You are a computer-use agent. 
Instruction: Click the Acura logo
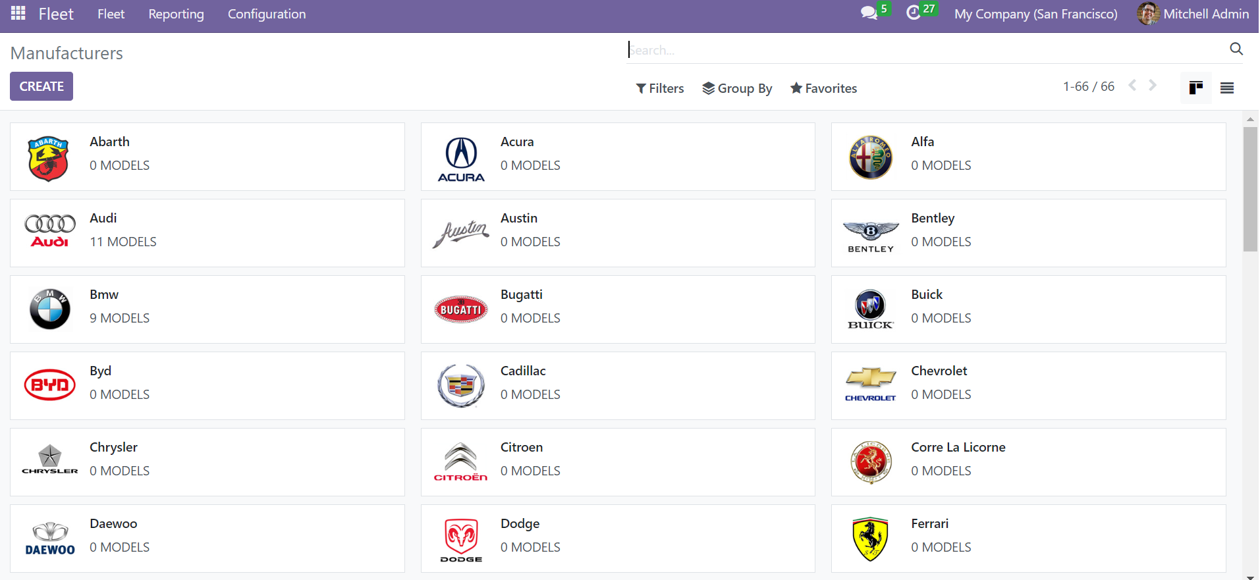461,159
